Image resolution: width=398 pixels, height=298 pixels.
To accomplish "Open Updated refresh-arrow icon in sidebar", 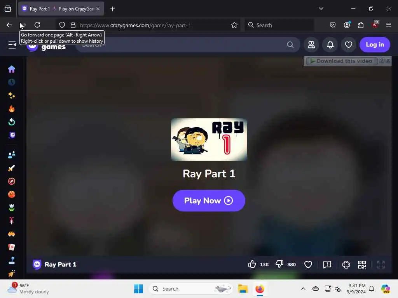I will tap(11, 122).
